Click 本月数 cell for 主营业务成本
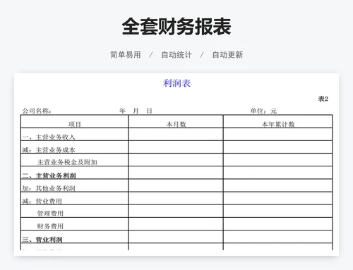 [176, 147]
